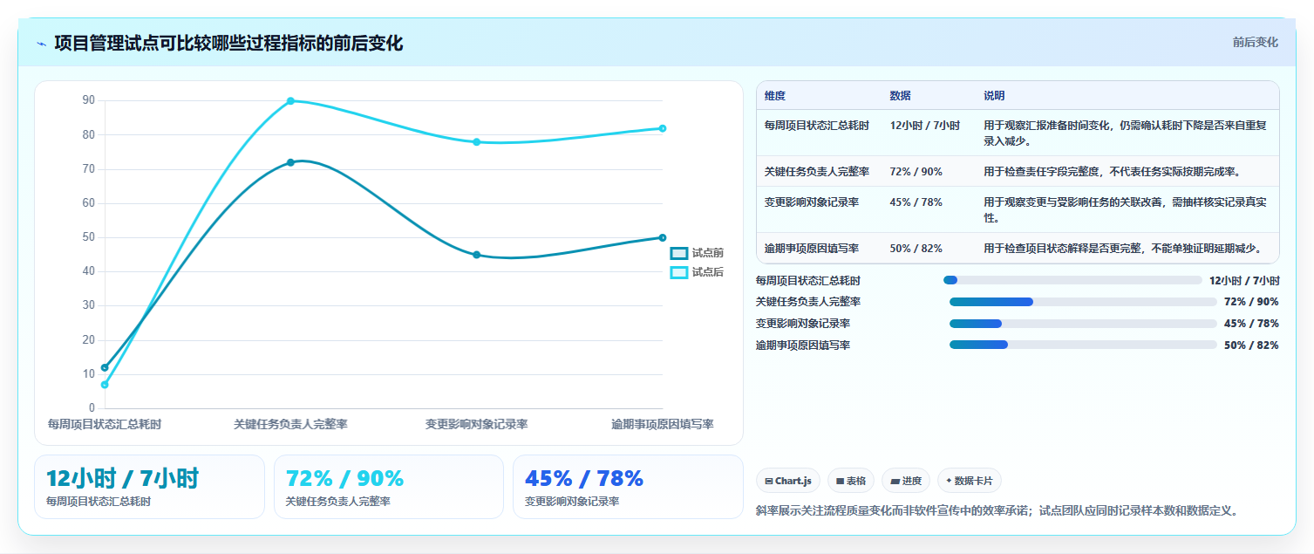Click x-axis label 每周项目状态汇总耗时
1314x554 pixels.
click(x=105, y=425)
